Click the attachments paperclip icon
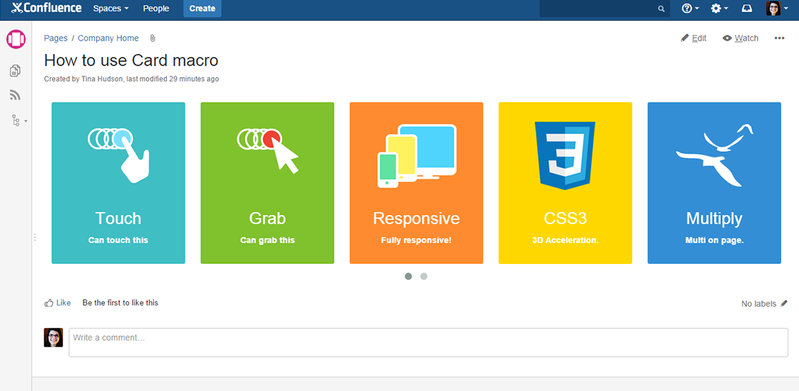This screenshot has height=391, width=799. click(153, 39)
